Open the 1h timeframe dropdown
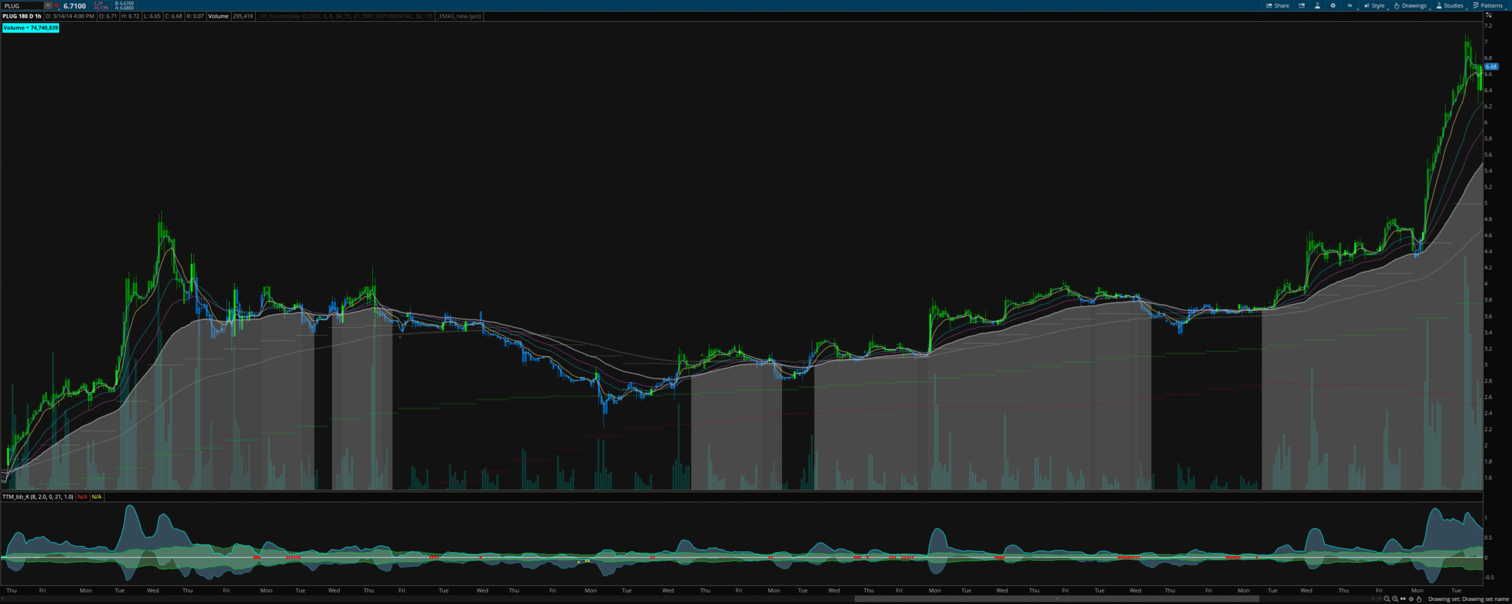 [x=1350, y=6]
